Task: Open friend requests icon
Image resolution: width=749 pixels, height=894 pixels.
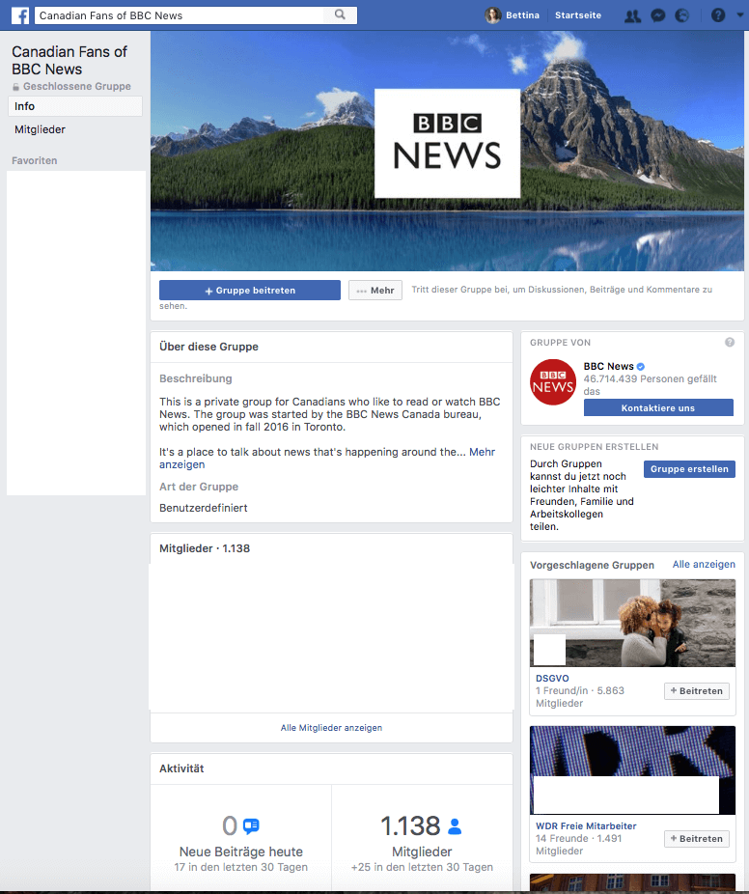Action: tap(632, 15)
